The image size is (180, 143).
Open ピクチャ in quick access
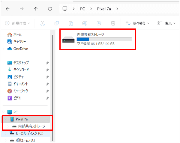click(16, 77)
